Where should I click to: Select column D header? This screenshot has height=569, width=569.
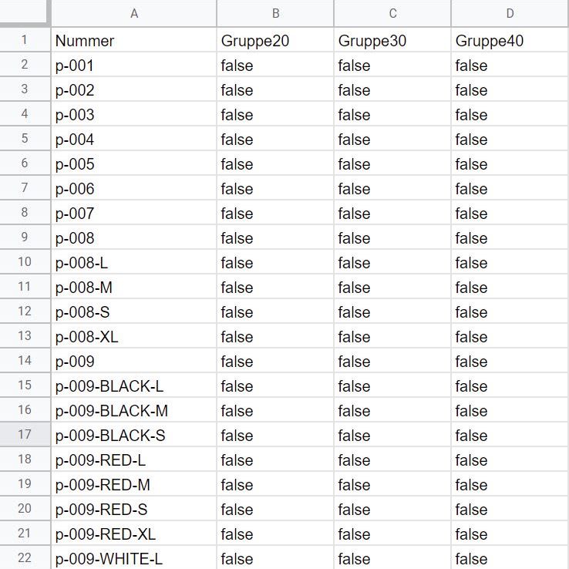(x=510, y=13)
